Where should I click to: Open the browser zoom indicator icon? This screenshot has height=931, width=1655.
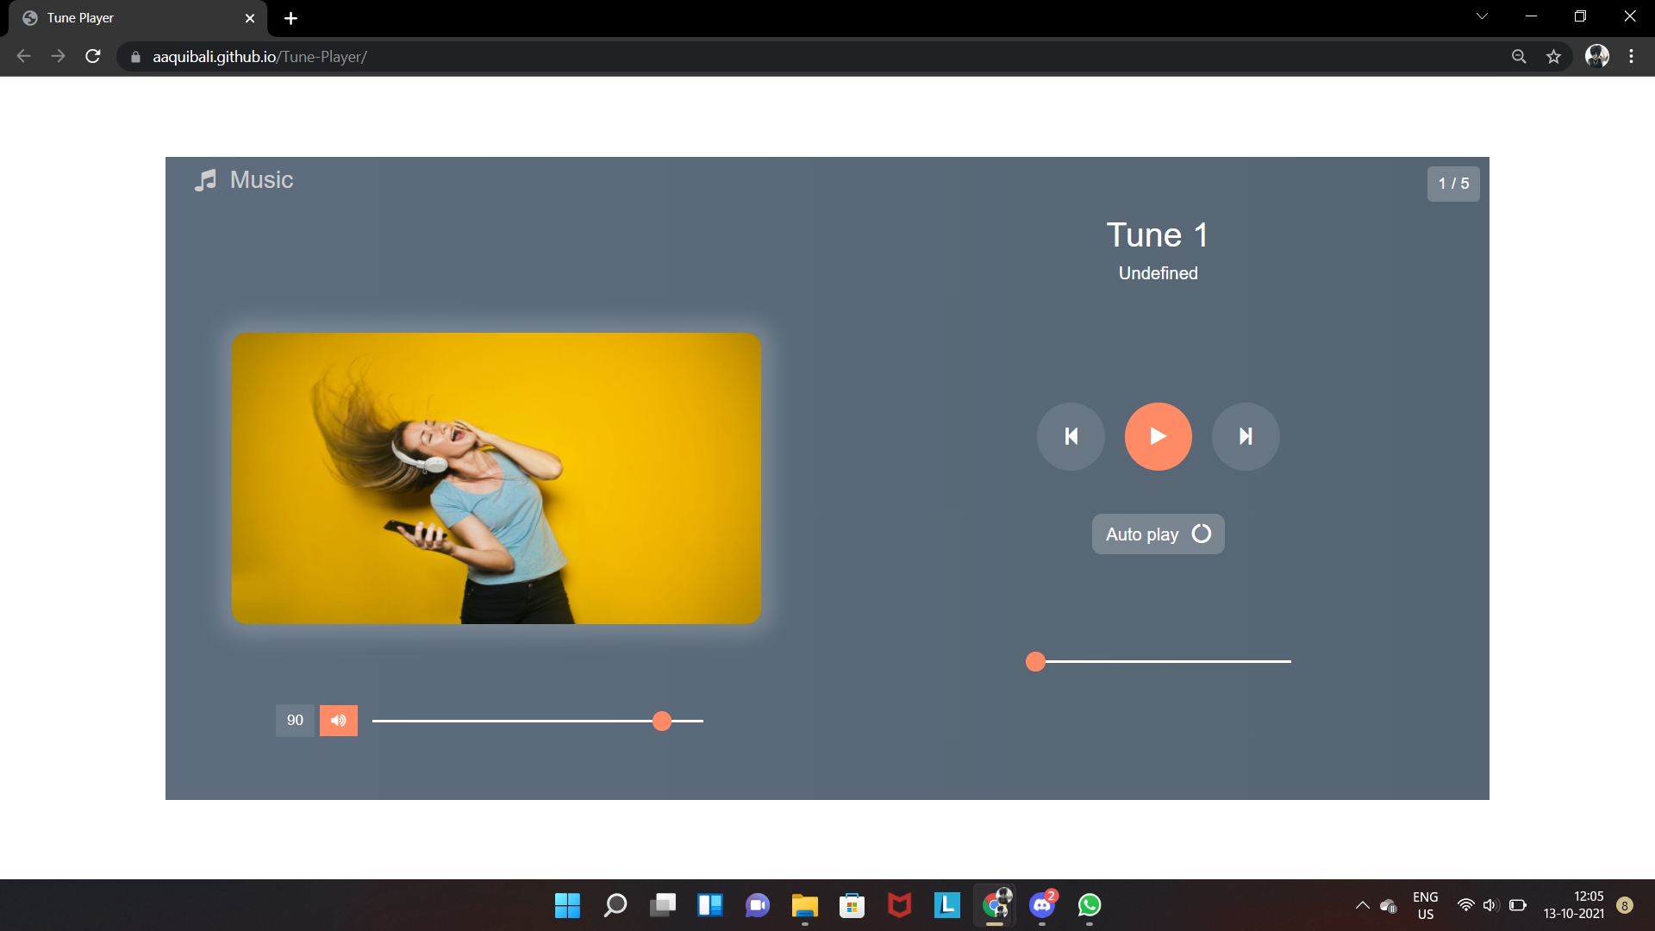[x=1519, y=57]
